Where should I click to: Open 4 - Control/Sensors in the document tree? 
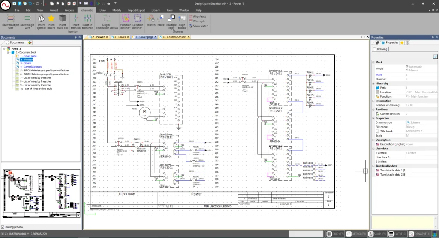(x=31, y=67)
